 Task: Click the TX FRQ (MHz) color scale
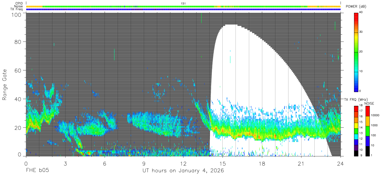(356, 131)
